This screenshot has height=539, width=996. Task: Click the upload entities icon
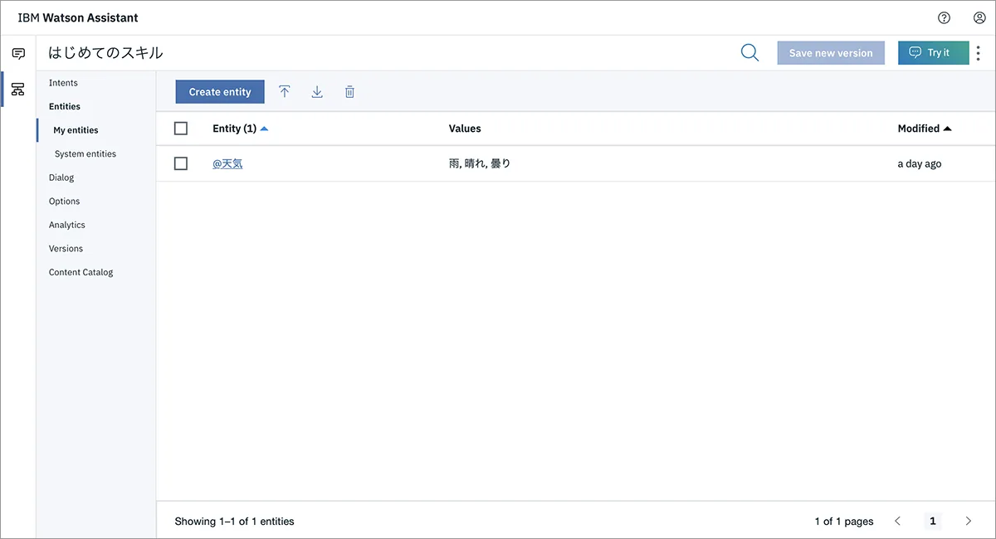click(285, 92)
